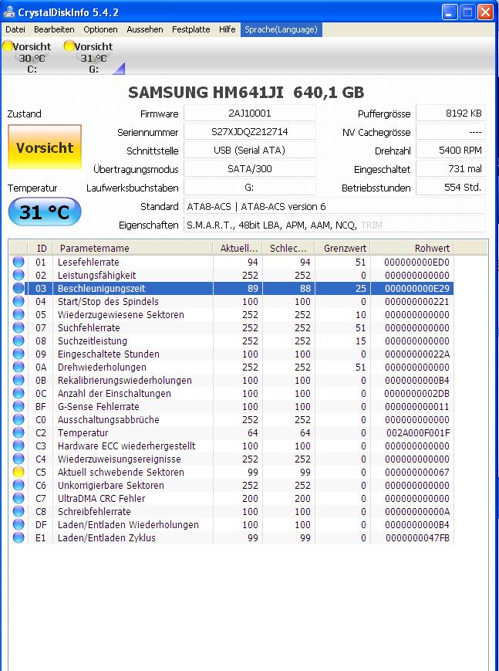Click raw value 000000000067

coord(417,472)
